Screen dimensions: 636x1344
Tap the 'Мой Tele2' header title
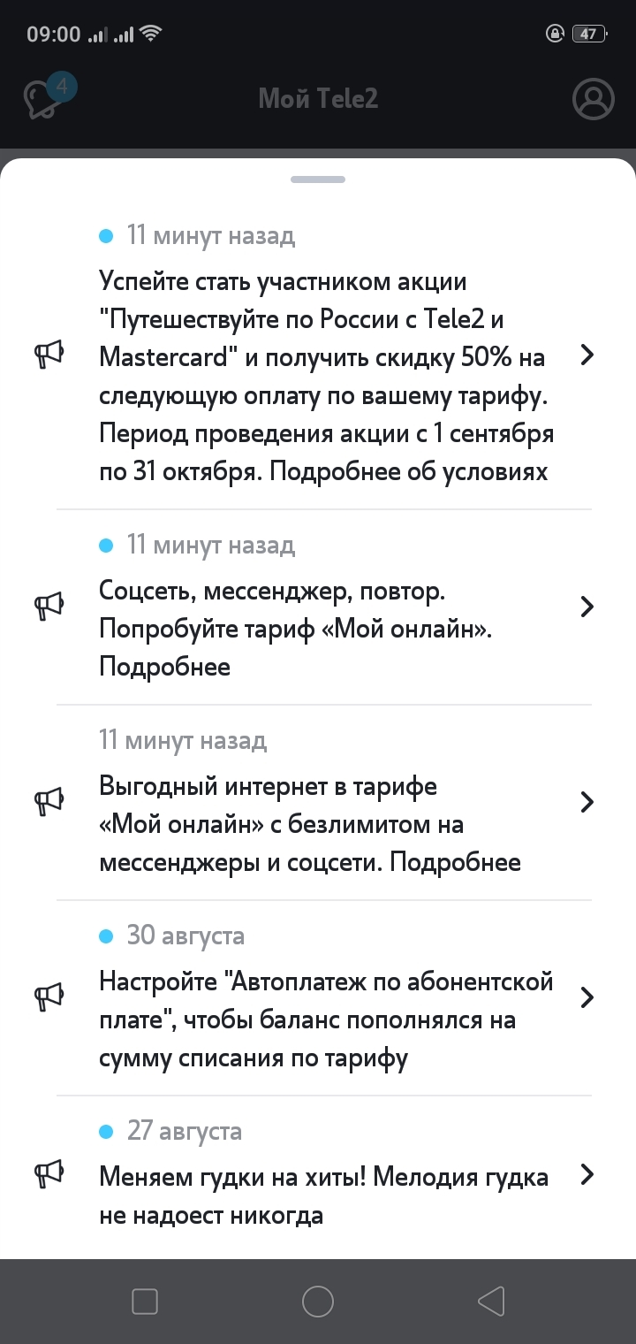pyautogui.click(x=318, y=99)
